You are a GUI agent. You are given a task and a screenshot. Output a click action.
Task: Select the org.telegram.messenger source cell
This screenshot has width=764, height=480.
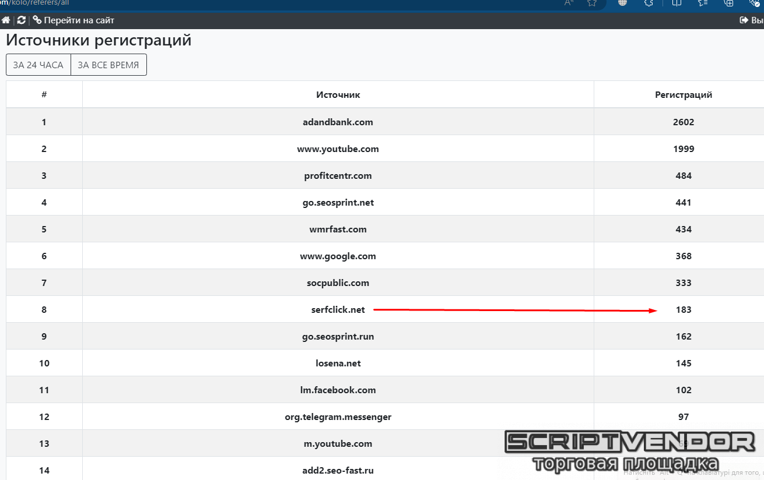[338, 417]
